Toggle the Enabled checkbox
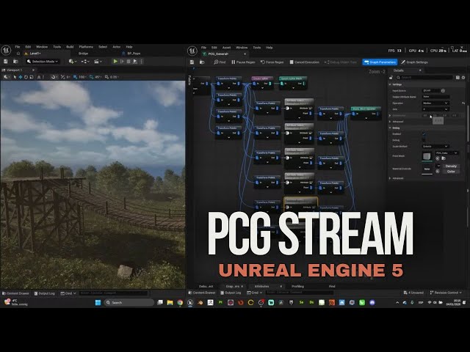Viewport: 470px width, 352px height. tap(424, 133)
